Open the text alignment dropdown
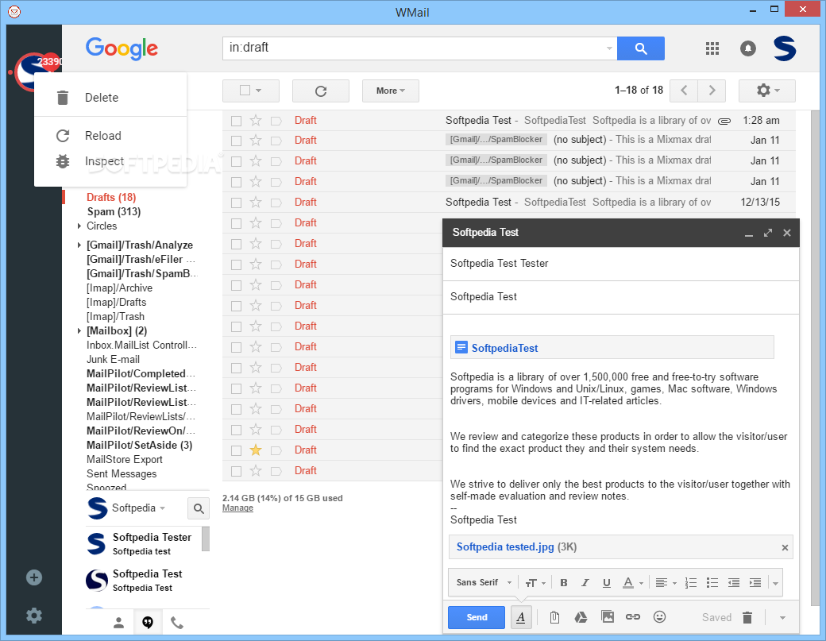Image resolution: width=826 pixels, height=641 pixels. pos(666,582)
